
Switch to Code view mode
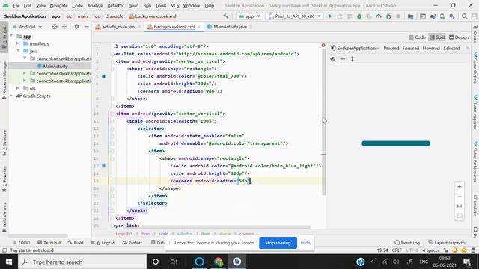(418, 37)
